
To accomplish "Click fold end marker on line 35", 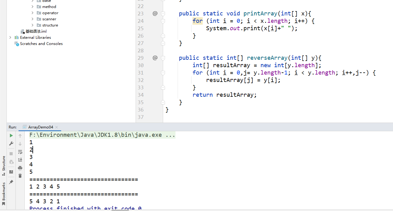I will (x=163, y=102).
